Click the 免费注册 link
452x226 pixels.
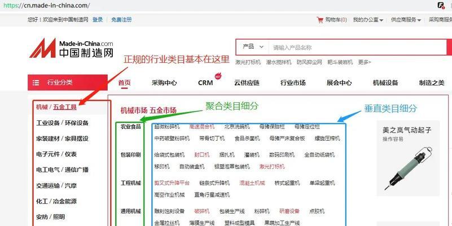121,20
